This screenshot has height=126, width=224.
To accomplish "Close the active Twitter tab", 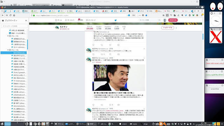I will point(10,11).
